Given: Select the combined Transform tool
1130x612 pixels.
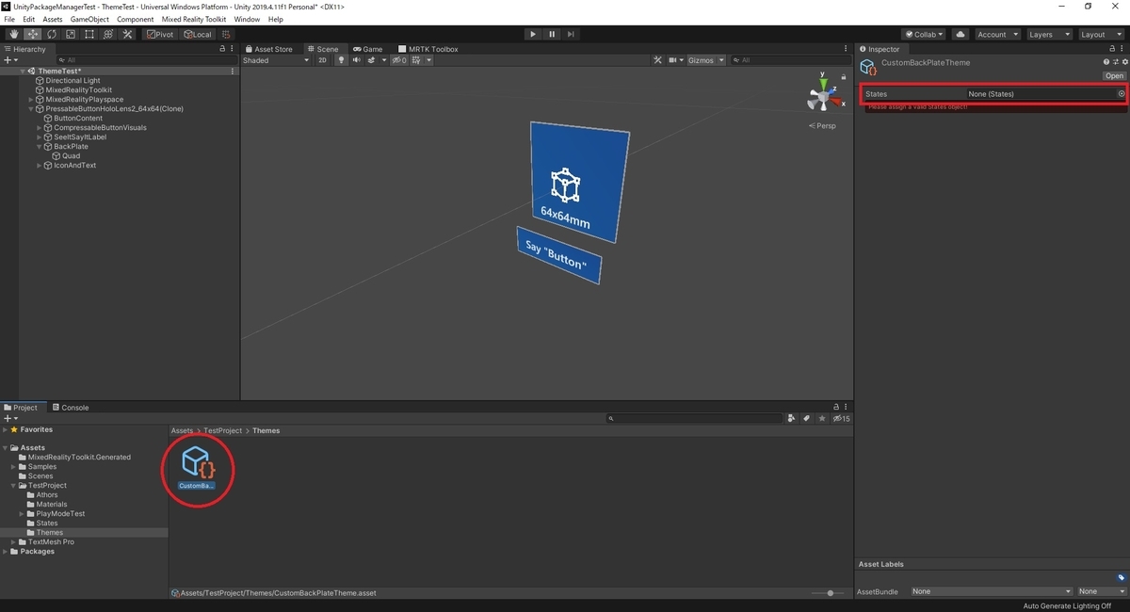Looking at the screenshot, I should 107,35.
